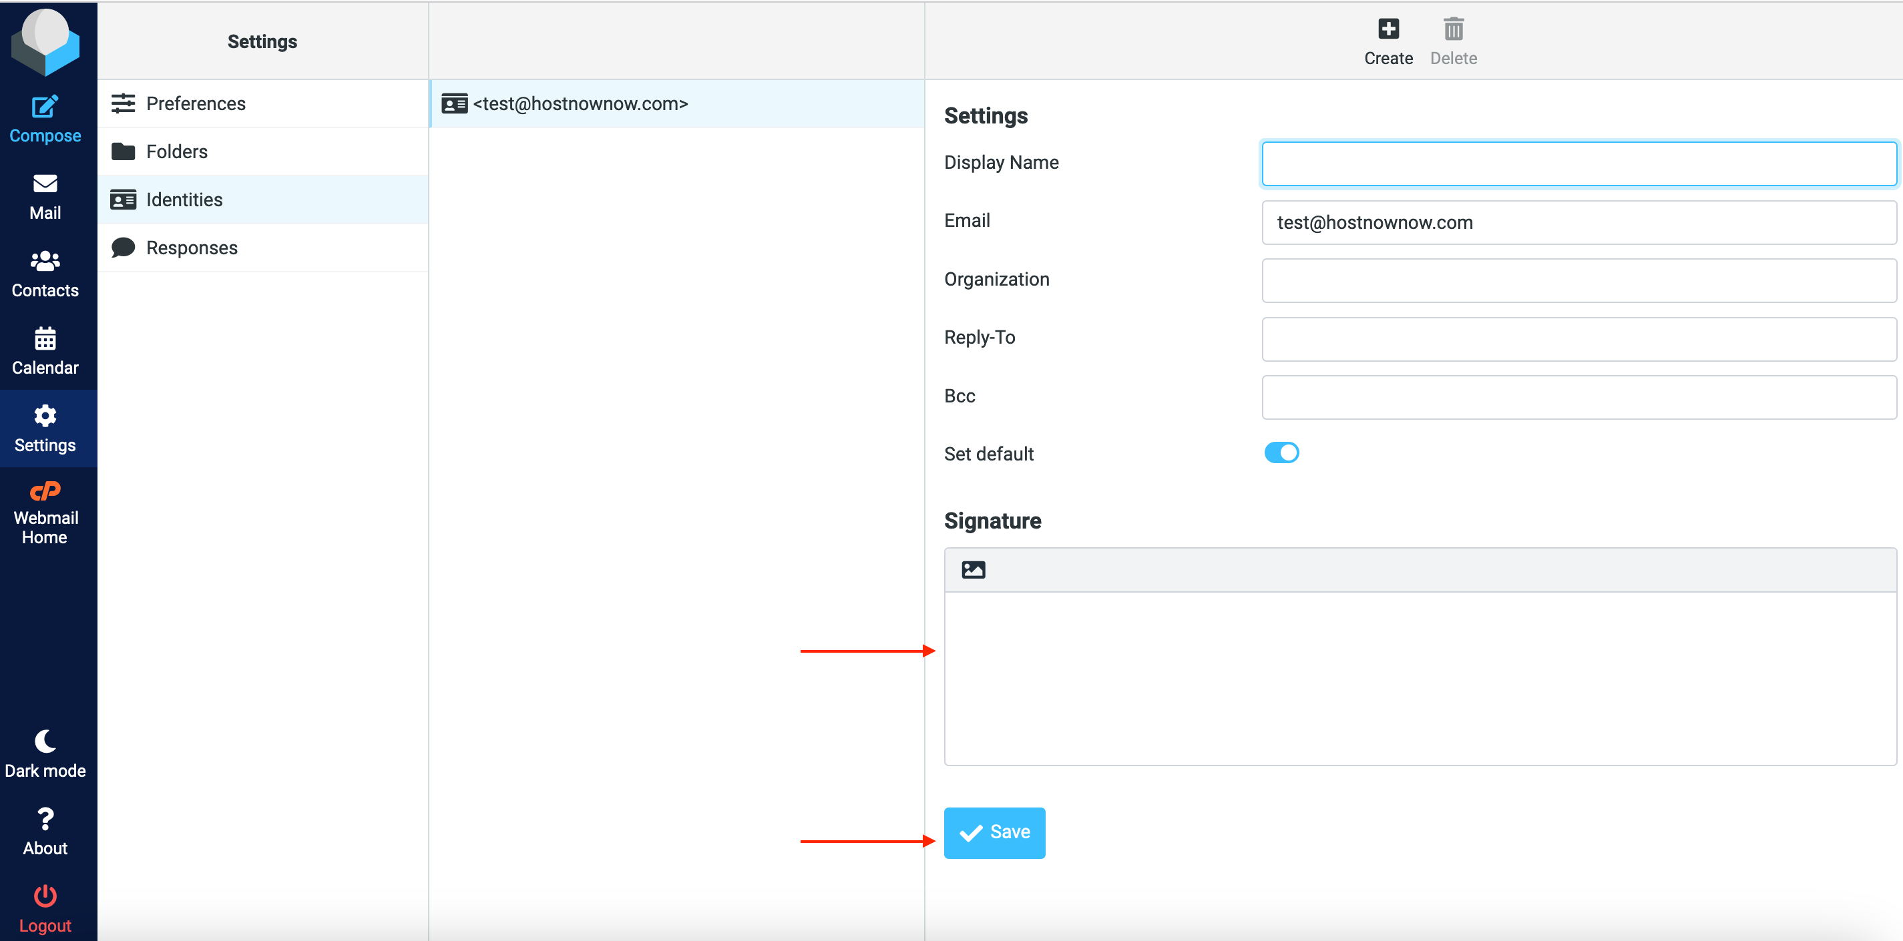Select Identities settings
This screenshot has width=1903, height=941.
[263, 200]
